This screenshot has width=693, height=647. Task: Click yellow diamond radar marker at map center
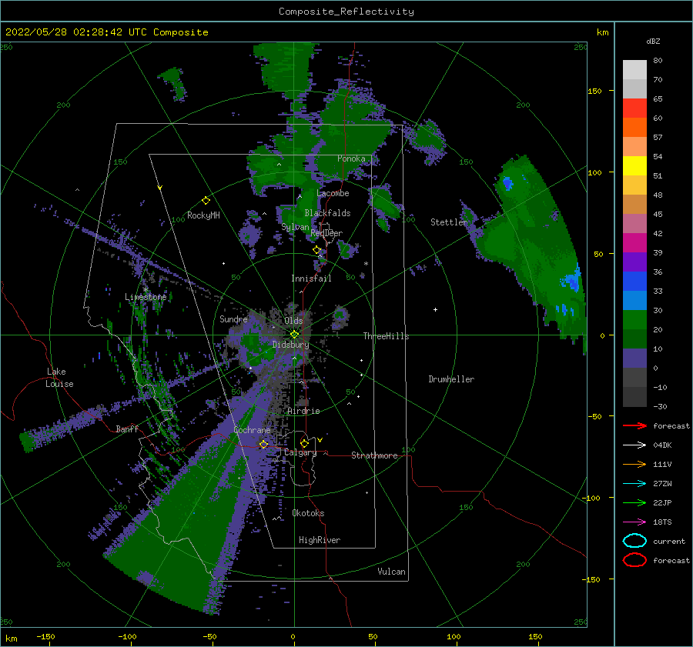(294, 335)
